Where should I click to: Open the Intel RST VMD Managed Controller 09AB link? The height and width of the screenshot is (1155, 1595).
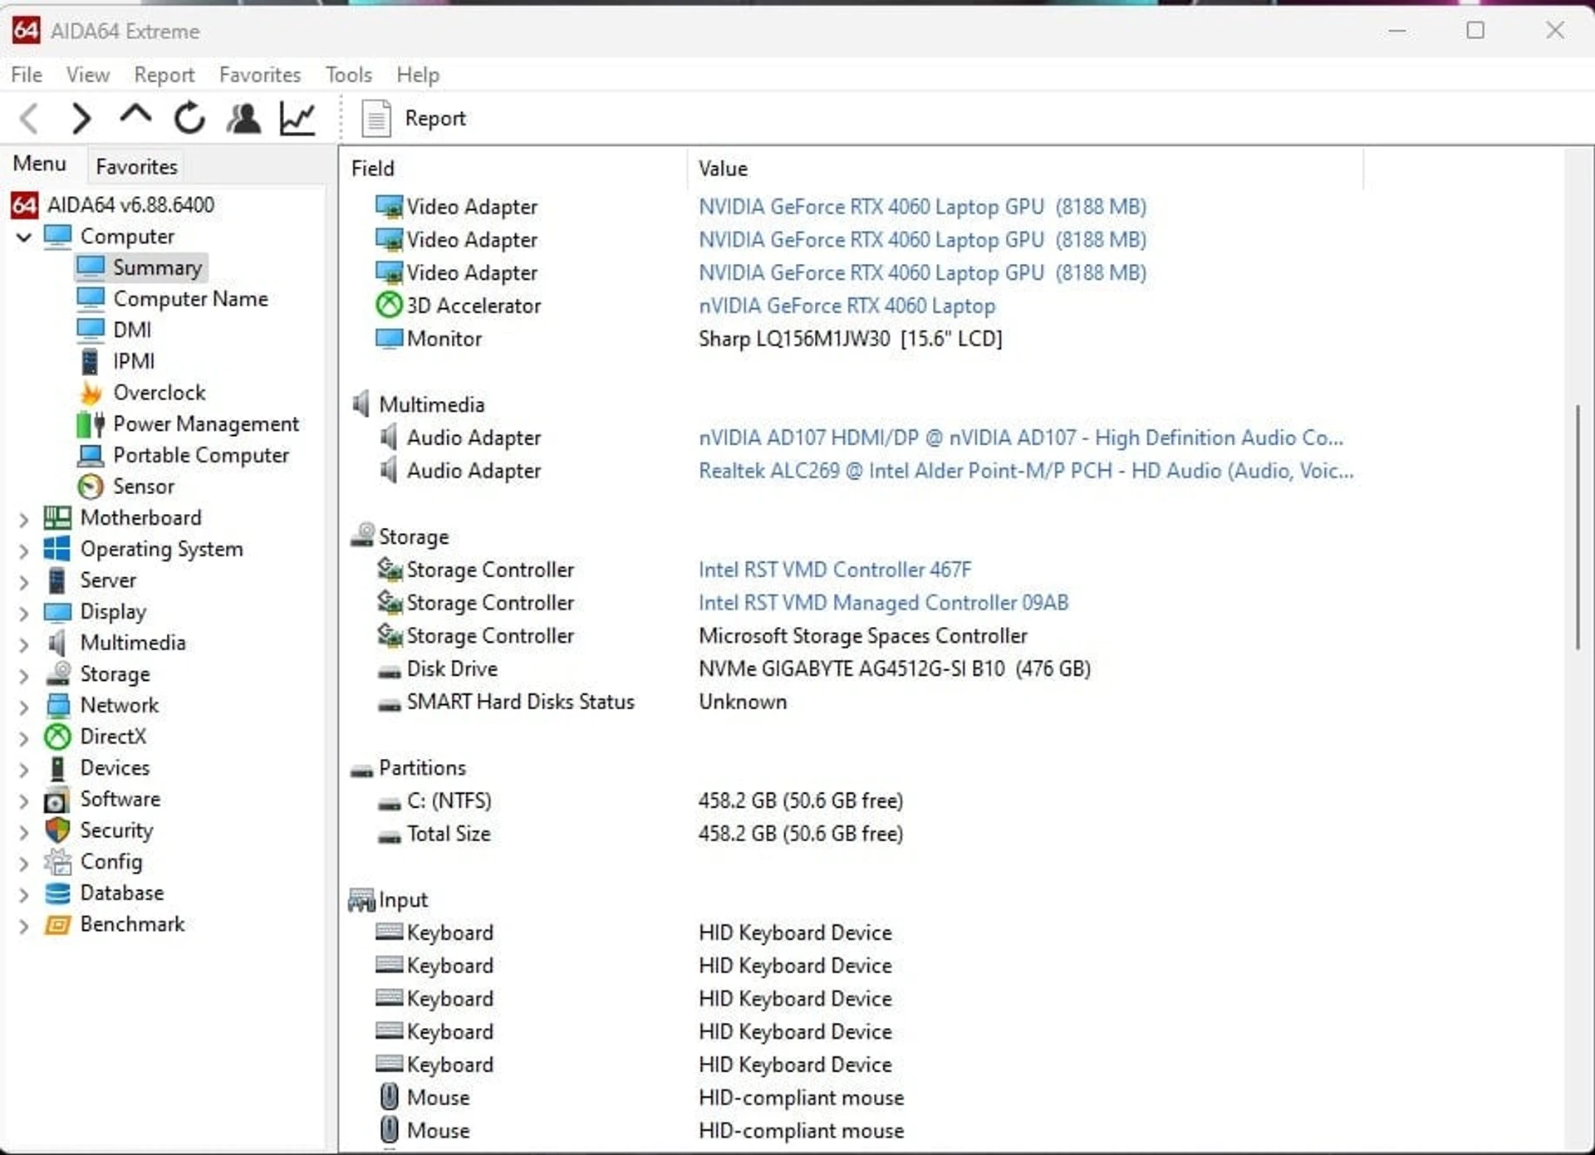(884, 603)
